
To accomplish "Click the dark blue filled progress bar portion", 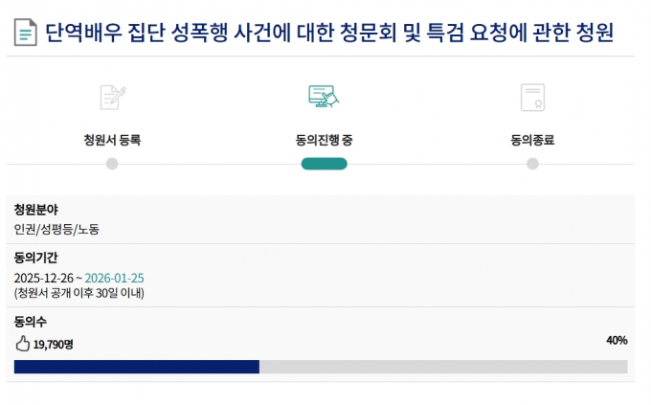I will click(136, 367).
